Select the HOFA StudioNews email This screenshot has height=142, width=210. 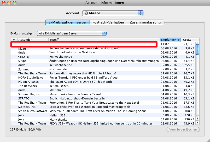[103, 78]
